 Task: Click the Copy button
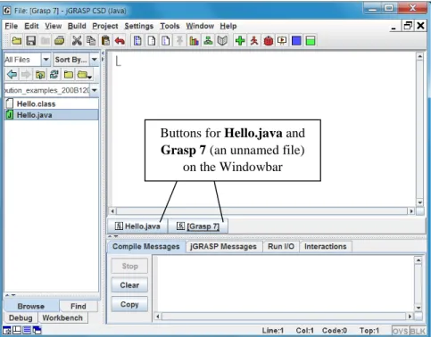pos(129,304)
